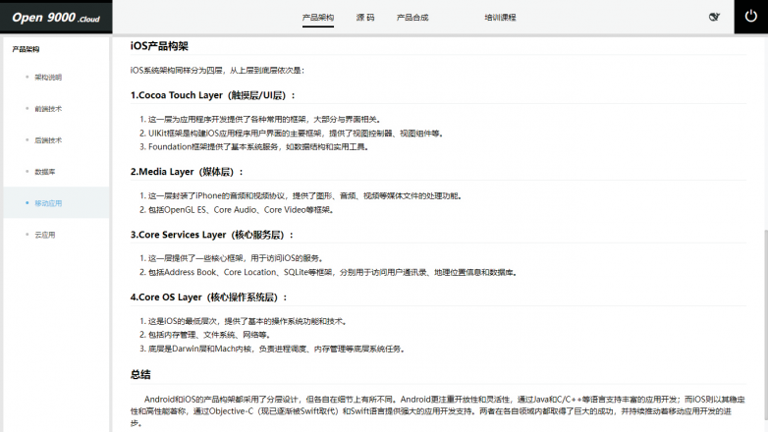Select the highlighted 移动应用 sidebar item
Viewport: 768px width, 432px height.
(48, 203)
